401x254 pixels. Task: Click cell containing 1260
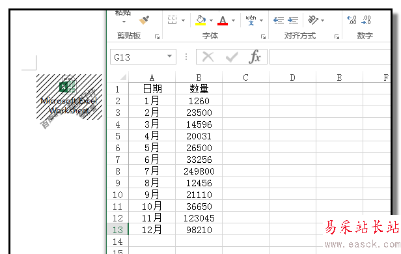[199, 101]
